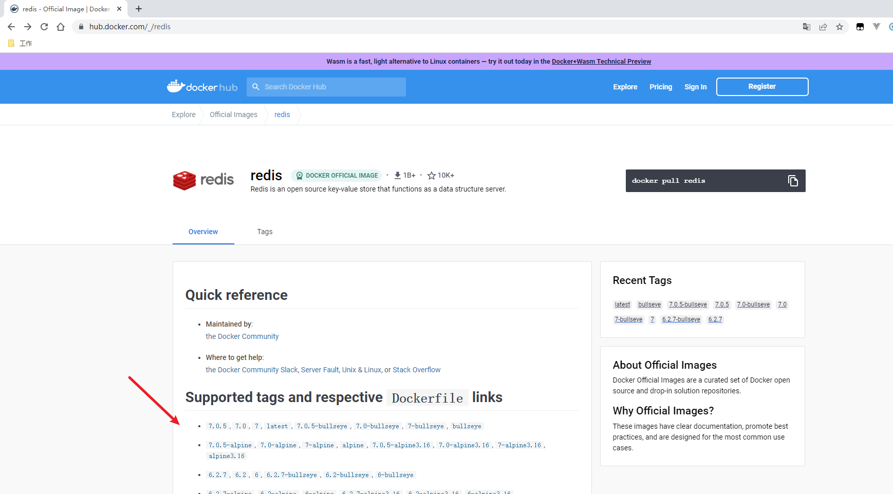893x494 pixels.
Task: Click Explore in the breadcrumb
Action: click(183, 115)
